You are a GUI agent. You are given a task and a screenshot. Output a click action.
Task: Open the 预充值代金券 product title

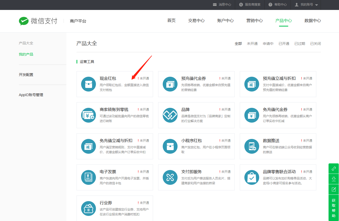coord(194,79)
